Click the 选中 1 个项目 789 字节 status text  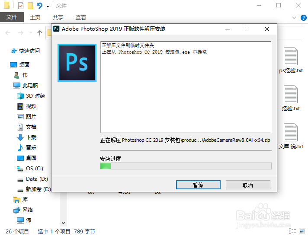(66, 232)
